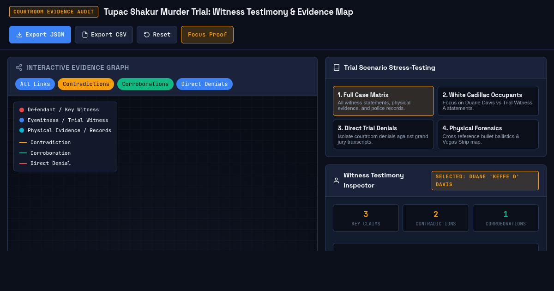Click the person icon beside Witness Testimony Inspector
Viewport: 554px width, 291px height.
click(x=336, y=181)
